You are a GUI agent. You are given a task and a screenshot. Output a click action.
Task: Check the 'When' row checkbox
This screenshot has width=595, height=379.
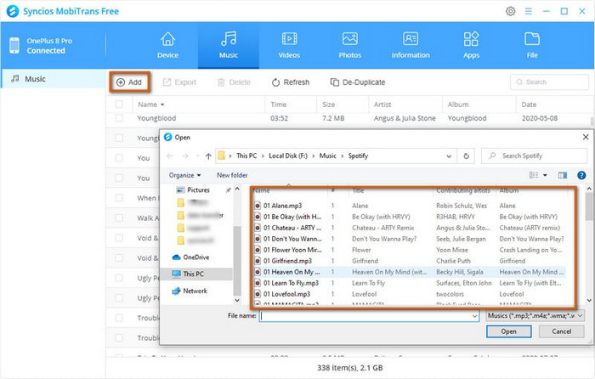click(119, 198)
